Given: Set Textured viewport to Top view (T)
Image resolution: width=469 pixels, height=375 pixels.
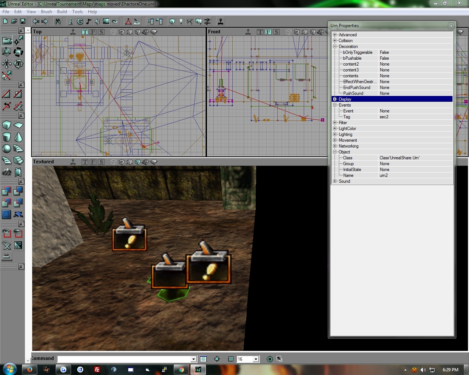Looking at the screenshot, I should (x=85, y=162).
